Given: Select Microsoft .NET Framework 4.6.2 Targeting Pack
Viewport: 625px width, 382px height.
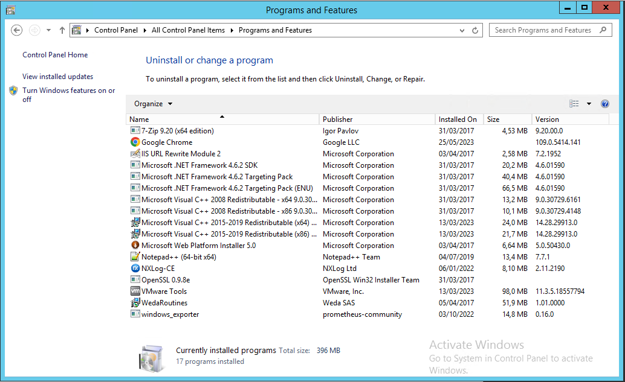Looking at the screenshot, I should coord(217,177).
